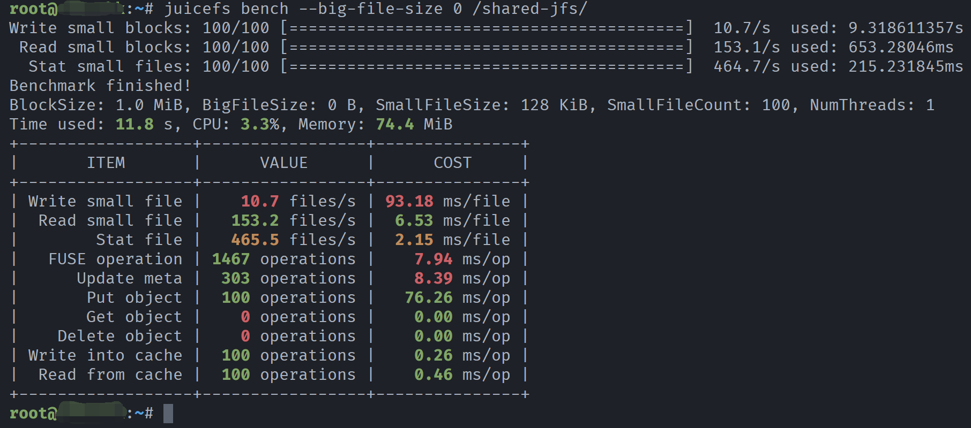971x428 pixels.
Task: Click the Write small blocks progress bar
Action: pyautogui.click(x=487, y=28)
